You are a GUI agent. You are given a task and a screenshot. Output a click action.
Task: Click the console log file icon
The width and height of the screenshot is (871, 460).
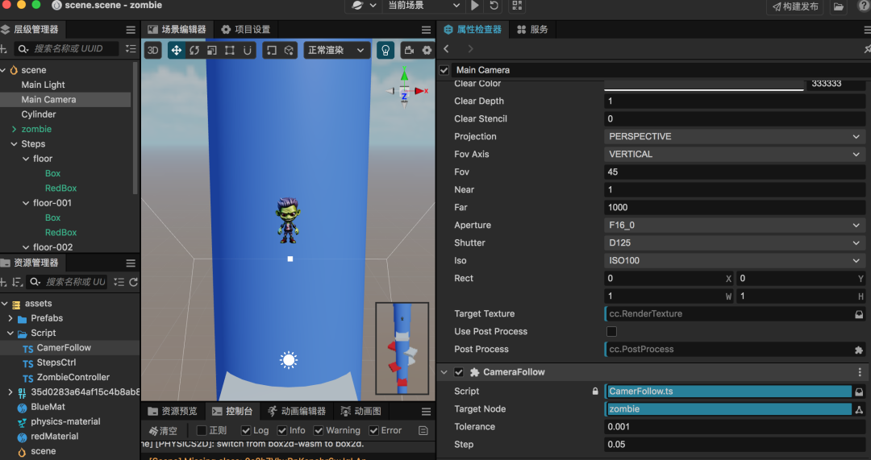tap(423, 430)
